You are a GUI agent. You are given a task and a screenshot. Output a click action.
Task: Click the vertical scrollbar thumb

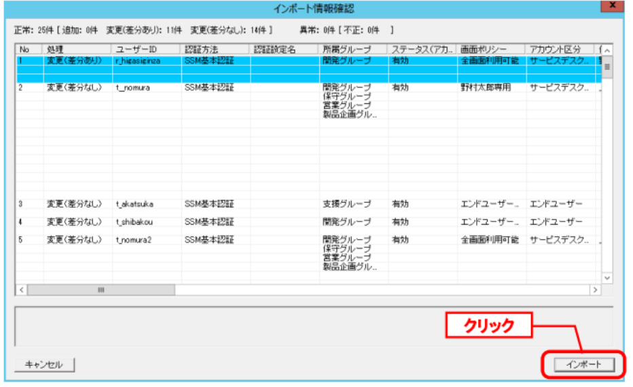[607, 67]
